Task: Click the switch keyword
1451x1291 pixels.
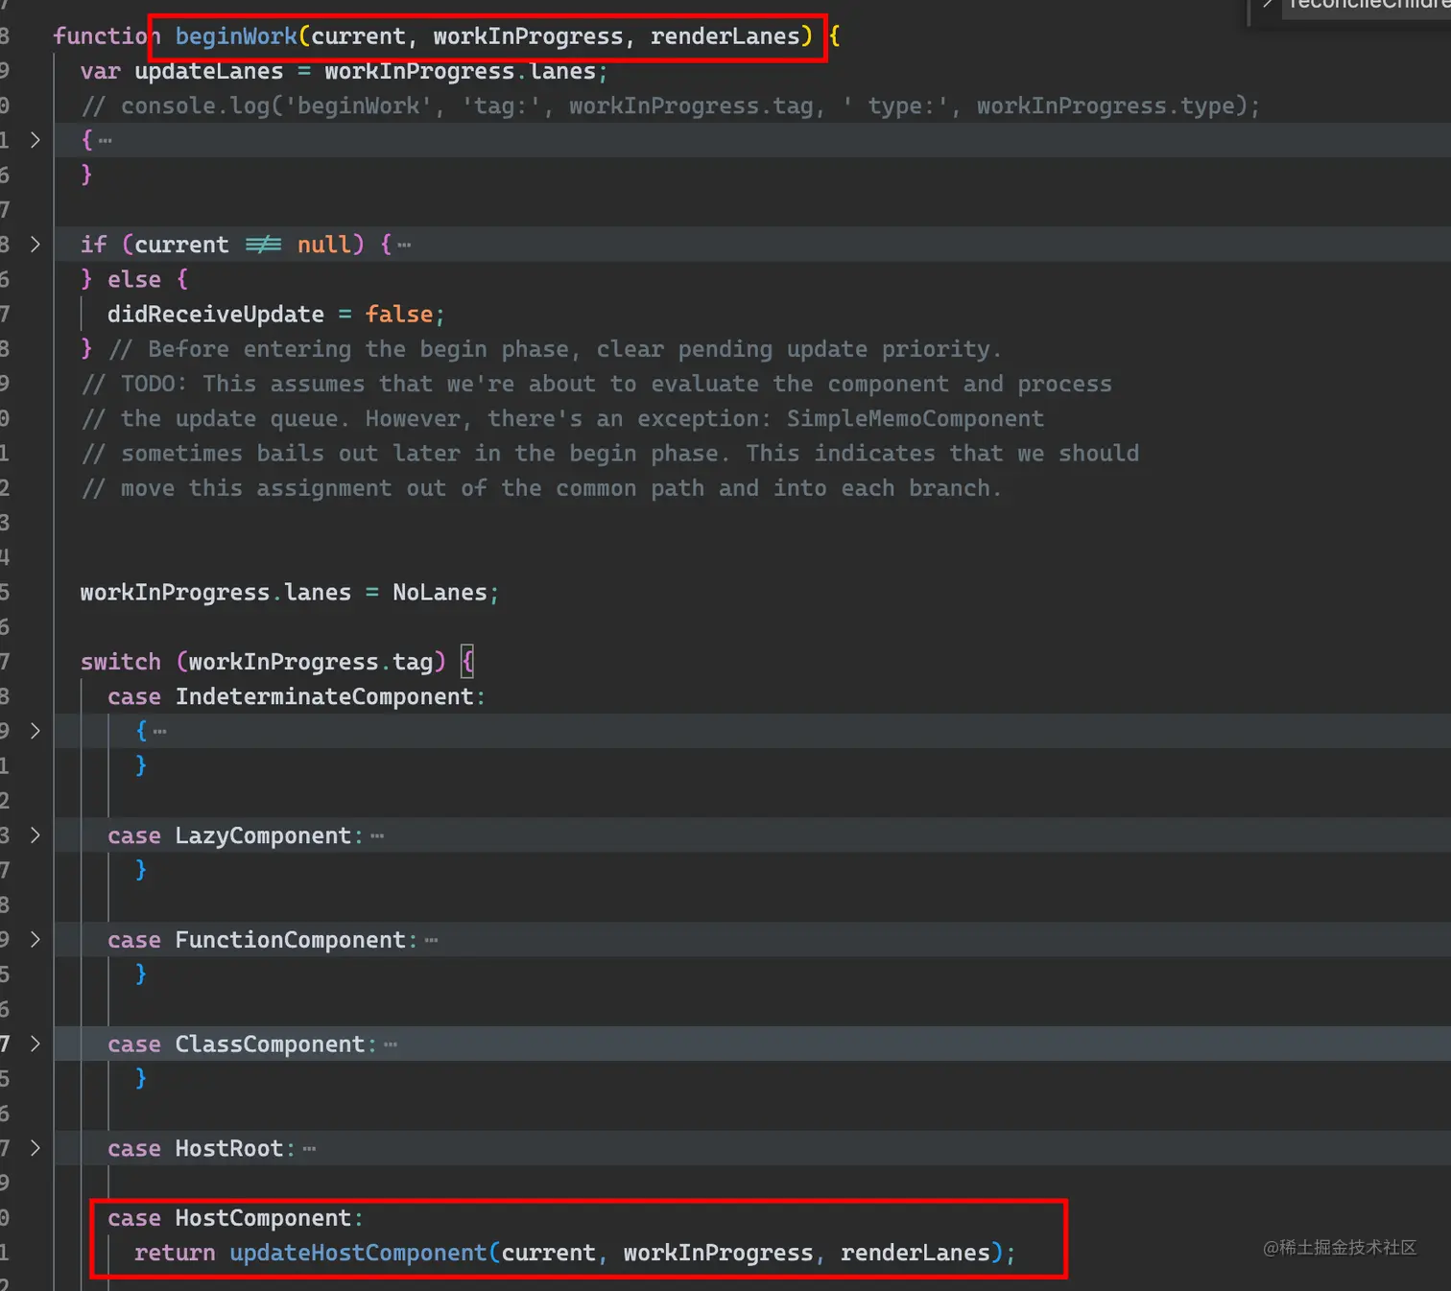Action: pos(121,662)
